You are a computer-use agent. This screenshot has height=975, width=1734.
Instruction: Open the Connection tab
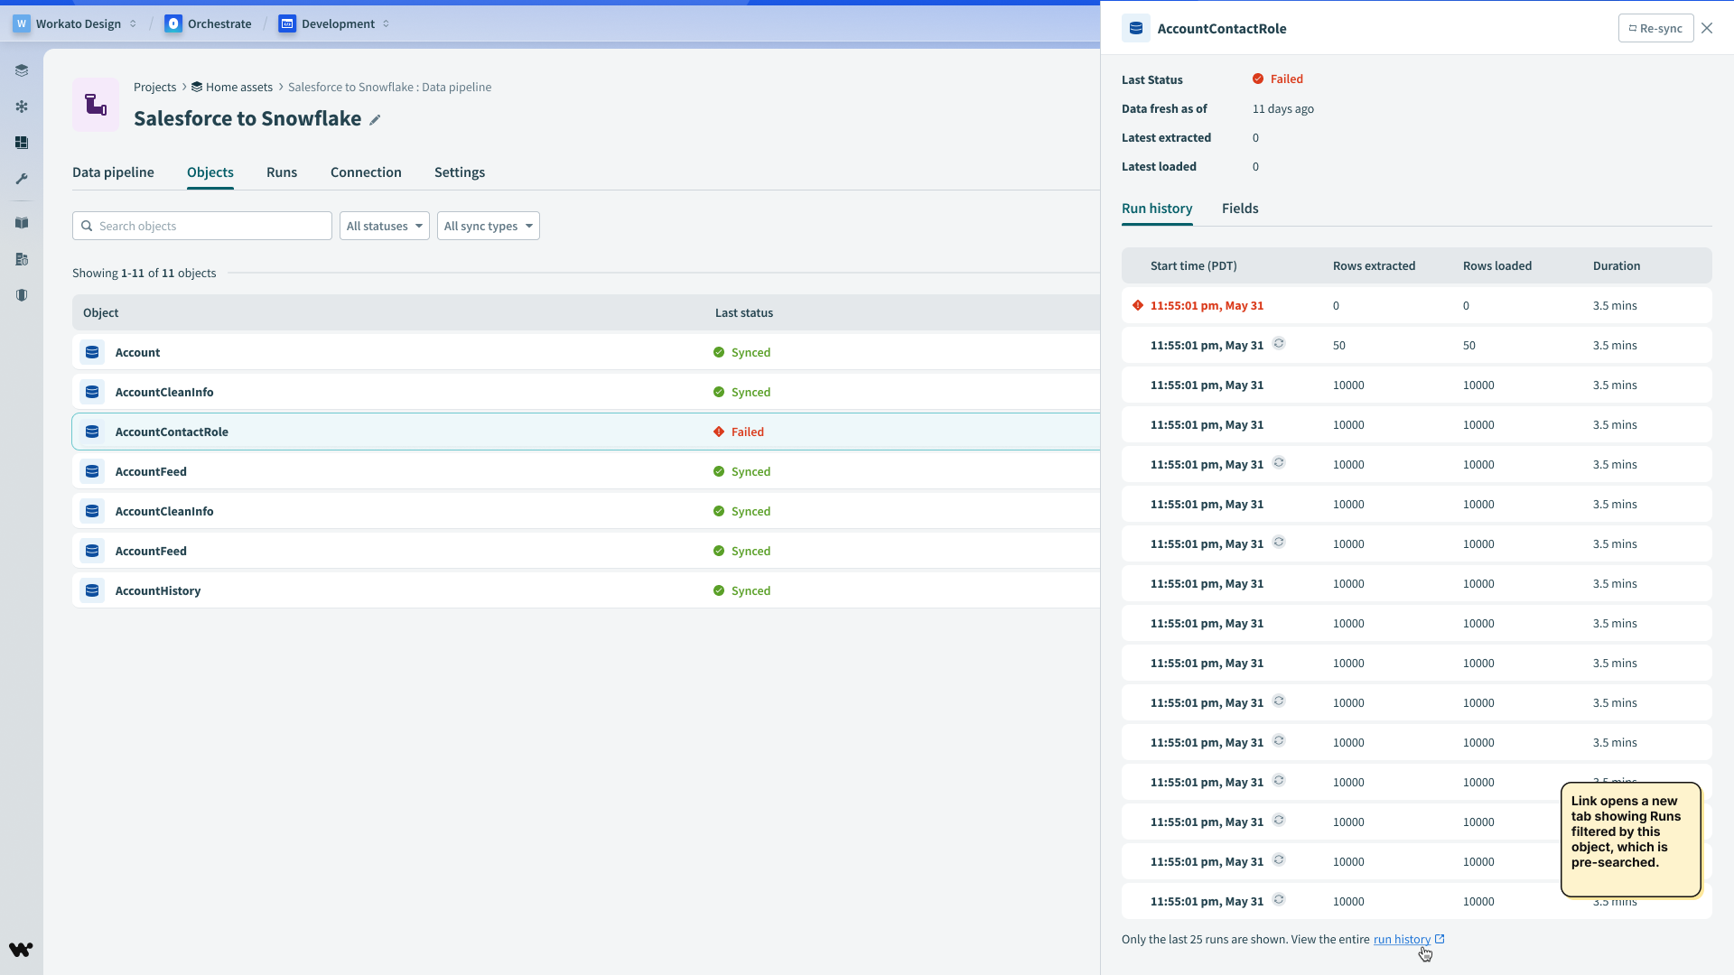tap(366, 172)
